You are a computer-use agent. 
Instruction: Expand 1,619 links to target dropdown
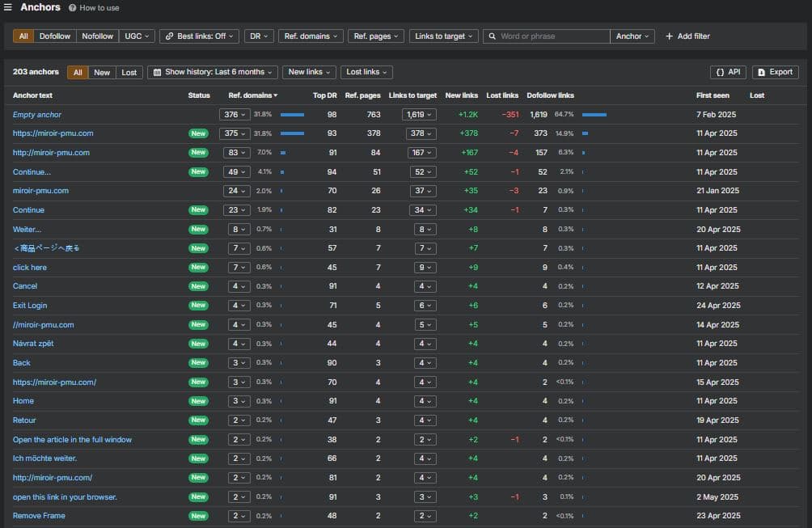point(419,114)
